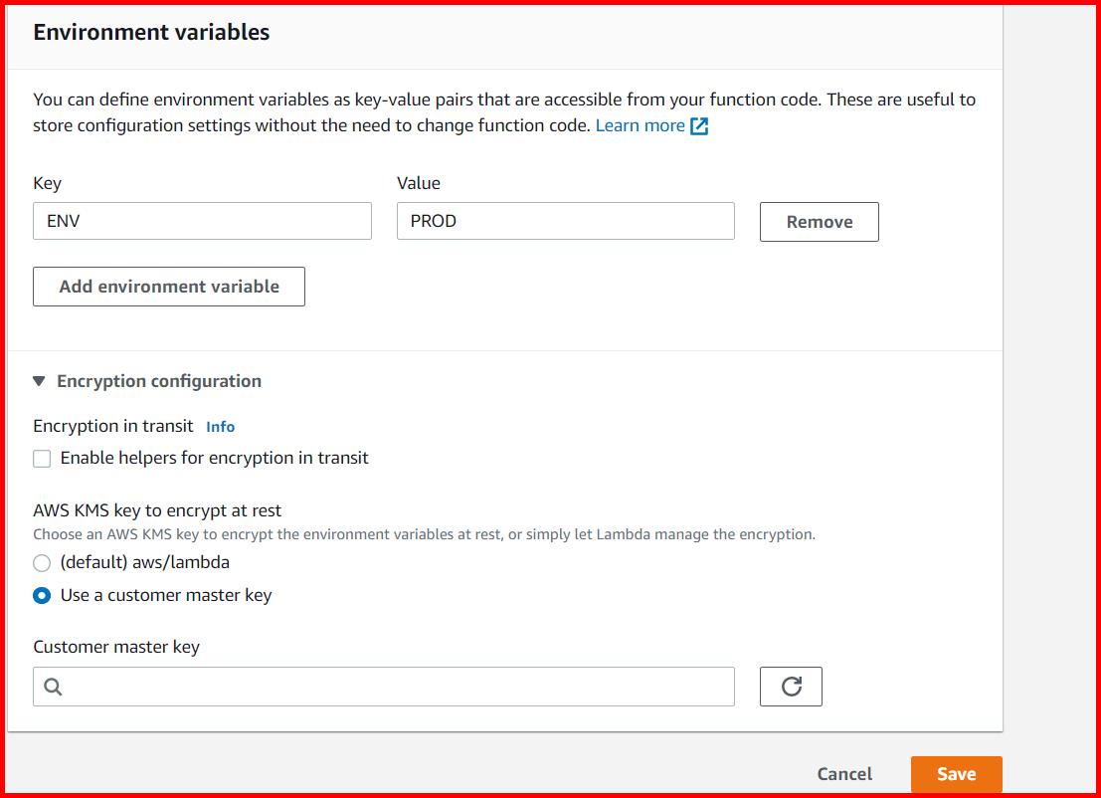The height and width of the screenshot is (798, 1101).
Task: Click the disclosure triangle before Encryption configuration
Action: 38,380
